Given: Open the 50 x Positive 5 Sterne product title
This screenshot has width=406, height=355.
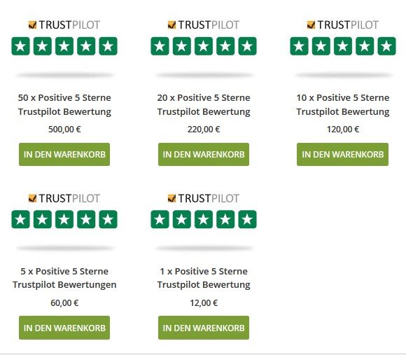Looking at the screenshot, I should point(64,104).
